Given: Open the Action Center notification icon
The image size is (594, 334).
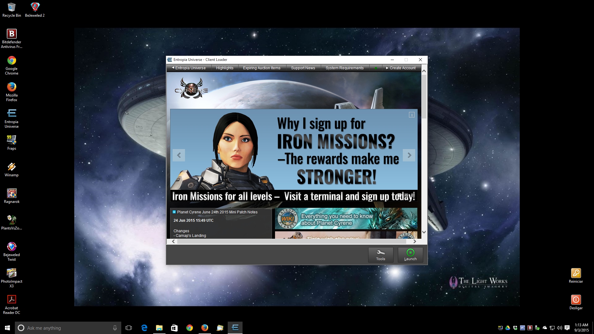Looking at the screenshot, I should tap(567, 328).
